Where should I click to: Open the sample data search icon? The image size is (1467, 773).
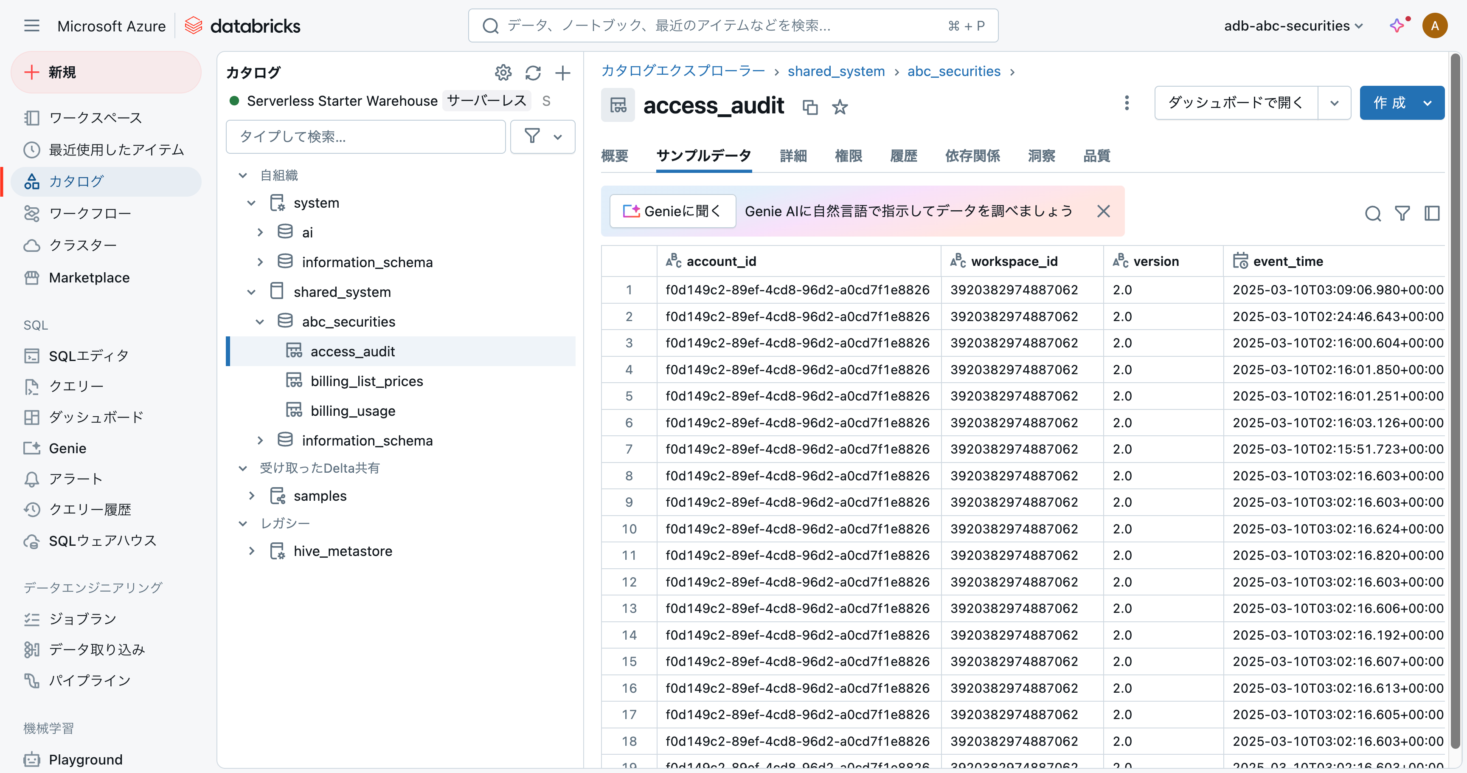coord(1372,214)
